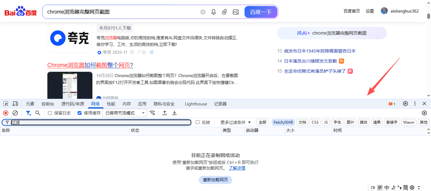
Task: Enable the 保留日志 checkbox
Action: (x=50, y=113)
